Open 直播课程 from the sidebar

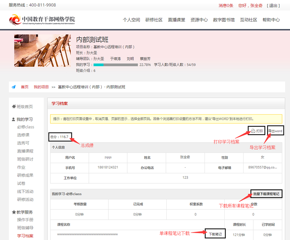click(25, 151)
